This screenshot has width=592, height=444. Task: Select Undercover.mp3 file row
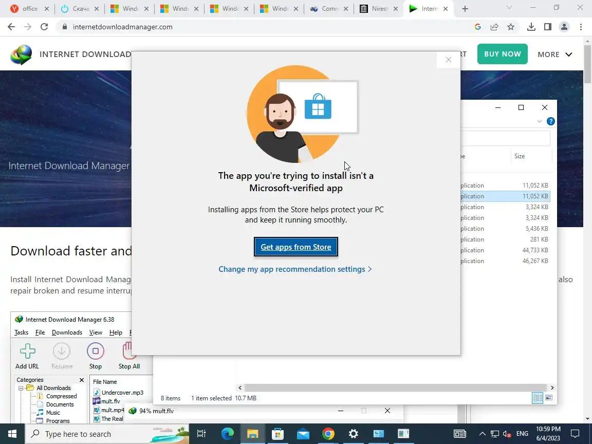[119, 393]
